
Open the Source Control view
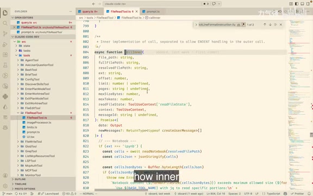[x=5, y=34]
